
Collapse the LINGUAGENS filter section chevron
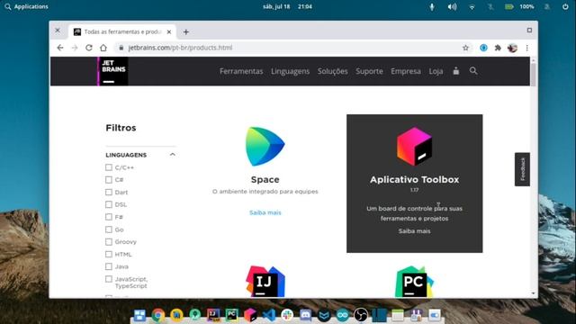[x=172, y=155]
